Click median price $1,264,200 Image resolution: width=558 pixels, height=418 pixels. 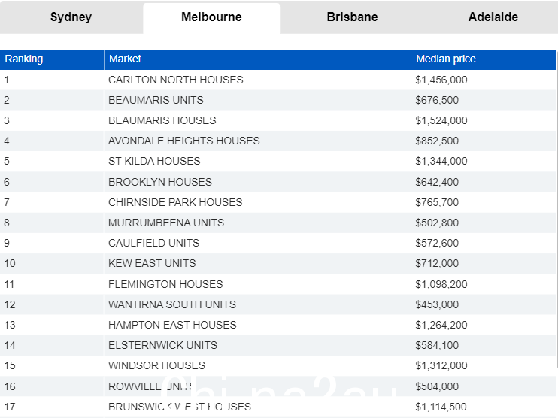[x=441, y=325]
